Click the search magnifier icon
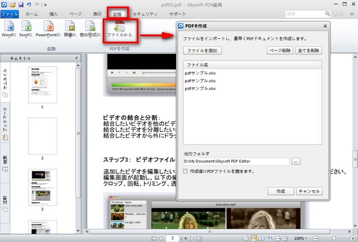The height and width of the screenshot is (242, 358). [x=328, y=14]
